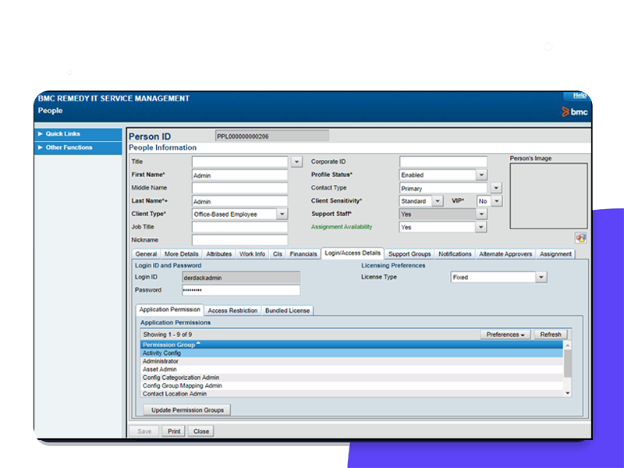Click the Person's Image placeholder box

[x=549, y=196]
